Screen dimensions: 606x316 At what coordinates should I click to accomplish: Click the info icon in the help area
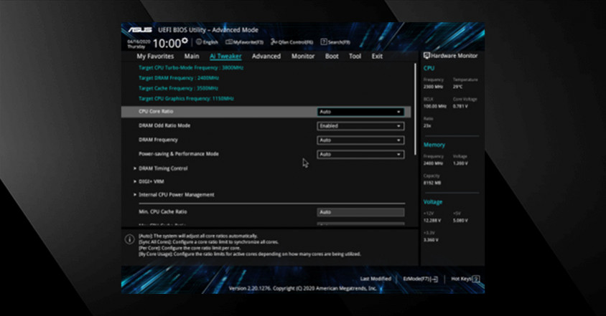(129, 239)
